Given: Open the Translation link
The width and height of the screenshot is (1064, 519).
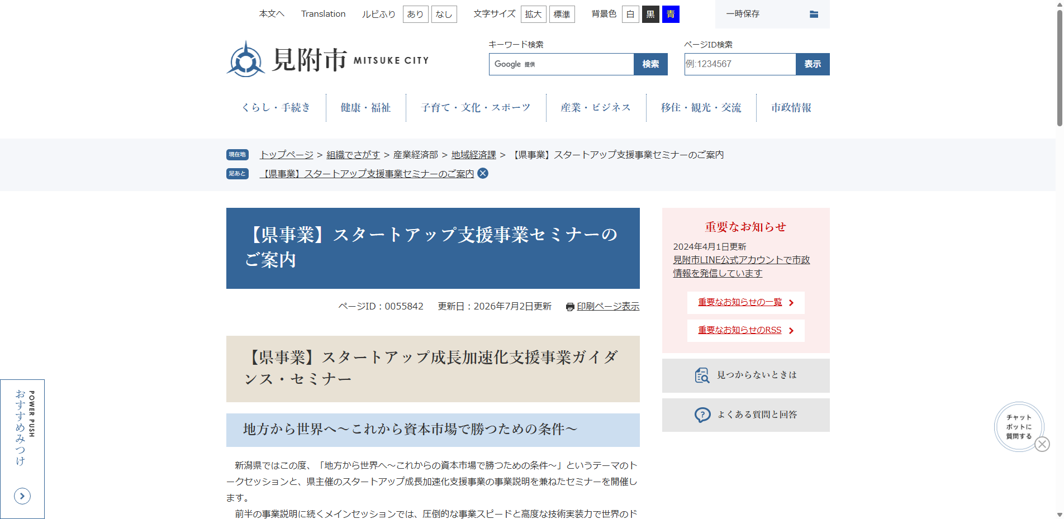Looking at the screenshot, I should click(x=323, y=14).
